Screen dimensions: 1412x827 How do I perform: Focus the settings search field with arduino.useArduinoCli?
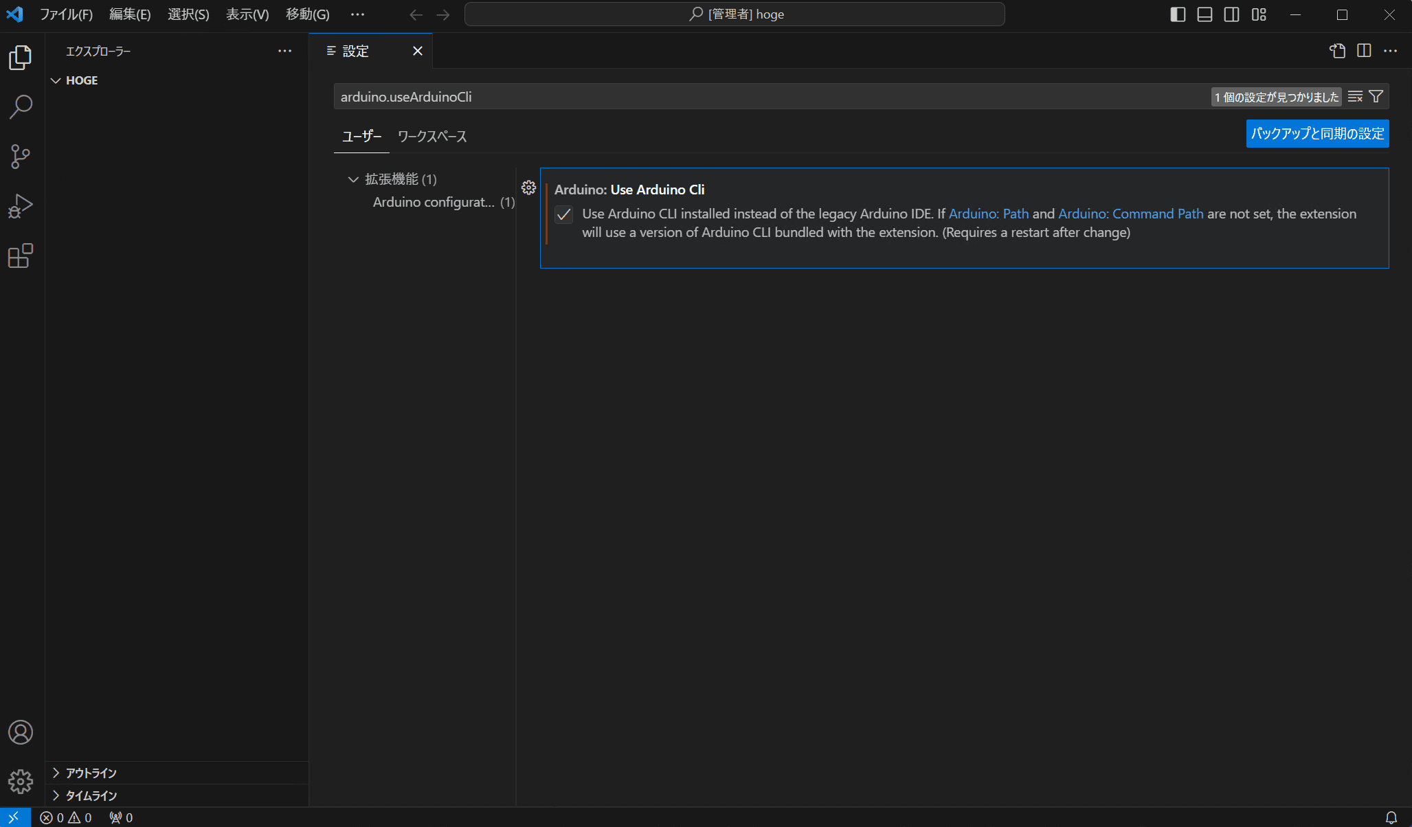pos(770,97)
